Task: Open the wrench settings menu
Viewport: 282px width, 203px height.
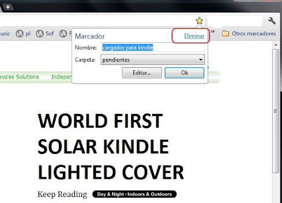Action: pos(272,21)
